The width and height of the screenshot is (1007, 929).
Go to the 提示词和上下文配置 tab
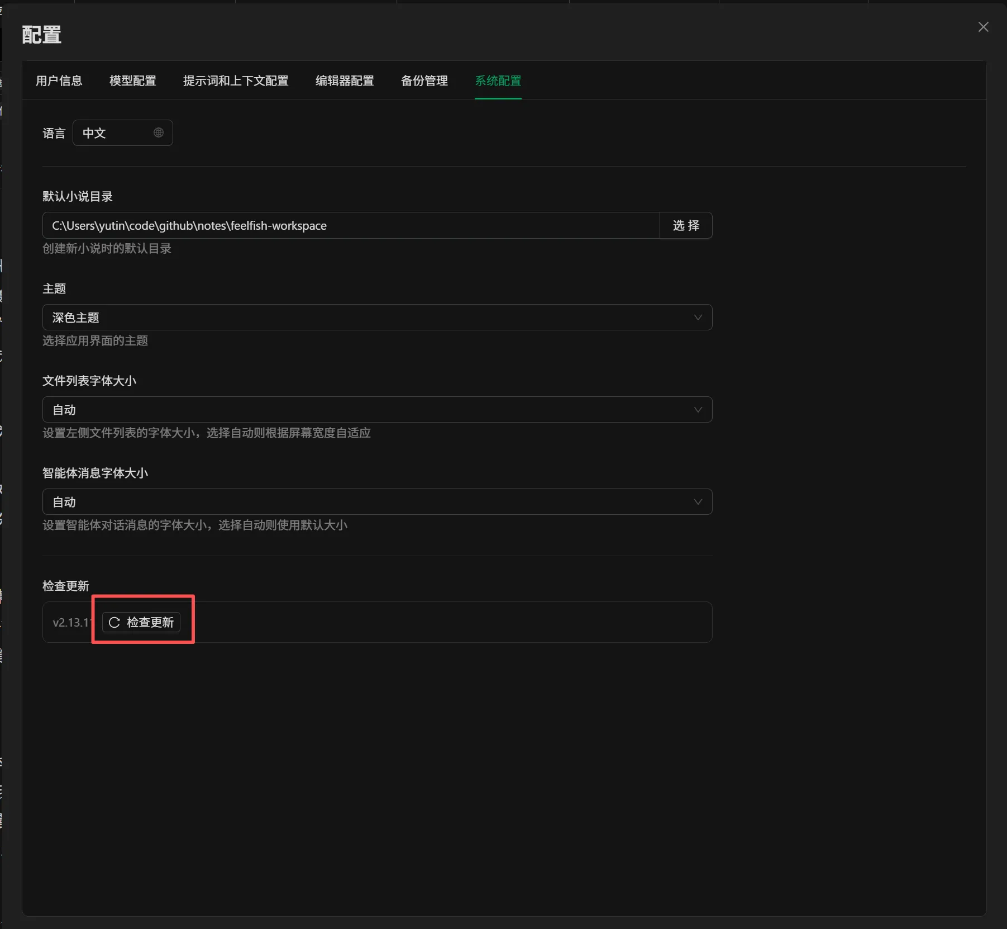236,80
